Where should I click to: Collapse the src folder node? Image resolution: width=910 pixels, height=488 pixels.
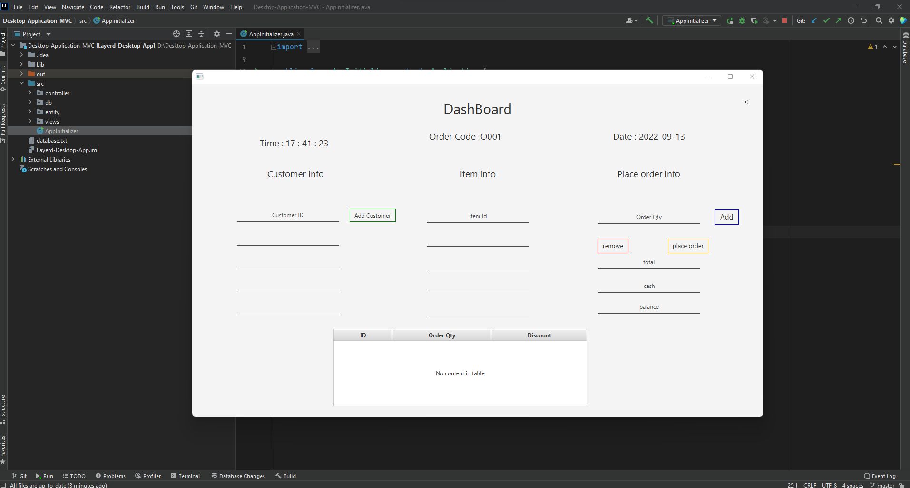click(22, 83)
